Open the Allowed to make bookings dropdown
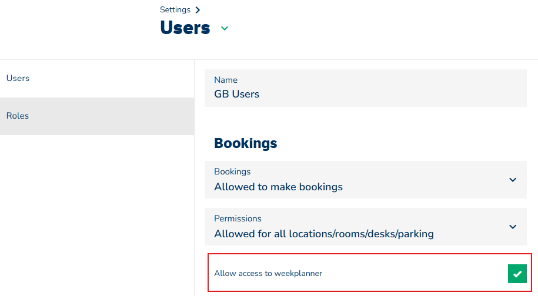This screenshot has height=296, width=538. point(278,187)
